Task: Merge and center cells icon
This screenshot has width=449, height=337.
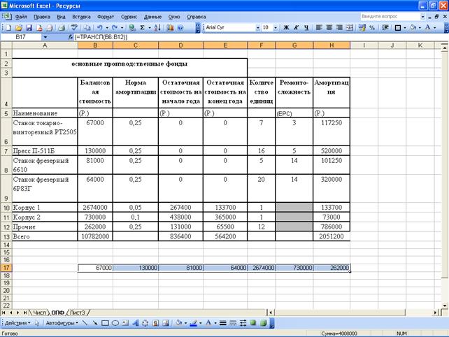Action: coord(350,27)
